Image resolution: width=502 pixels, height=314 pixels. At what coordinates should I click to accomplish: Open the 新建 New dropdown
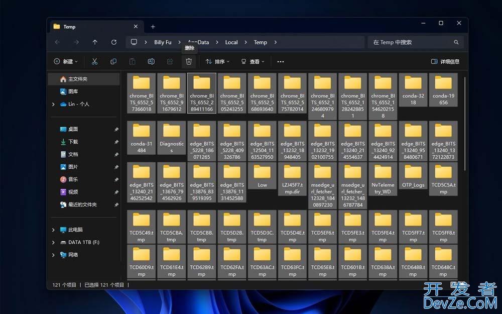tap(66, 61)
